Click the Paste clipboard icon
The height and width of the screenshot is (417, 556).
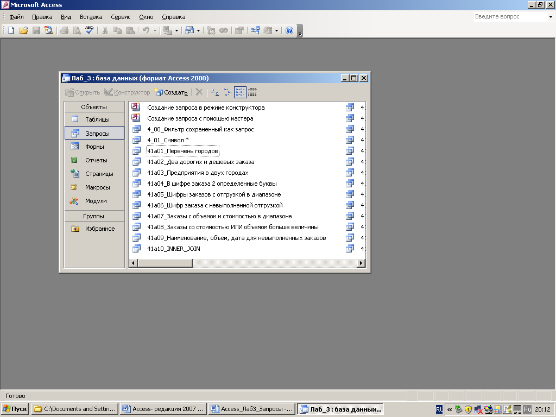(x=130, y=30)
